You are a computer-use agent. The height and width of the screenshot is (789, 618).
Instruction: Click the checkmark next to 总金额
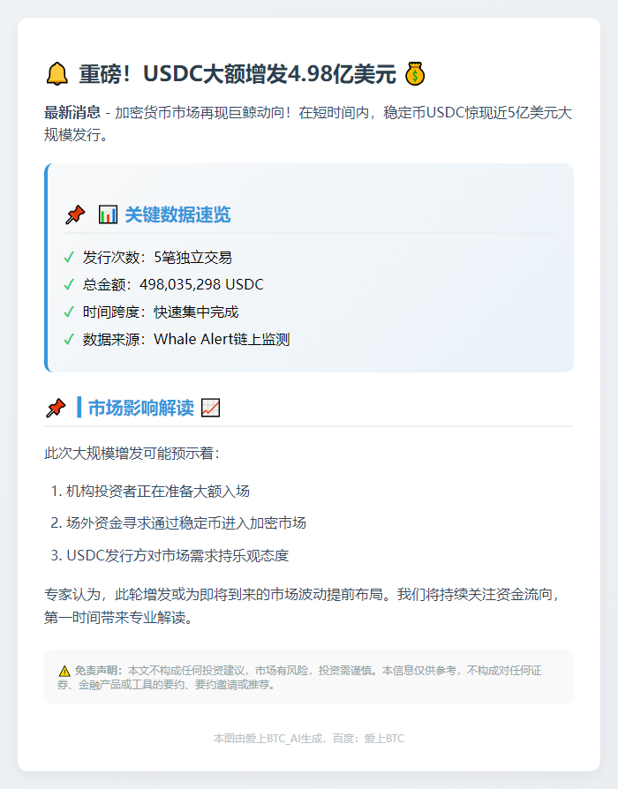(69, 285)
